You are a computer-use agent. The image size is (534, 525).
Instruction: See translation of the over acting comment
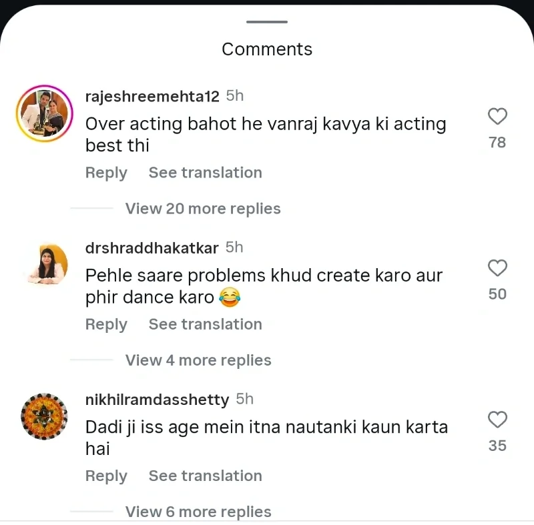pos(205,173)
